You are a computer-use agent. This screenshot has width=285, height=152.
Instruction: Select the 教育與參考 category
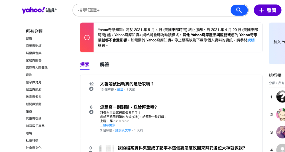pos(34,97)
